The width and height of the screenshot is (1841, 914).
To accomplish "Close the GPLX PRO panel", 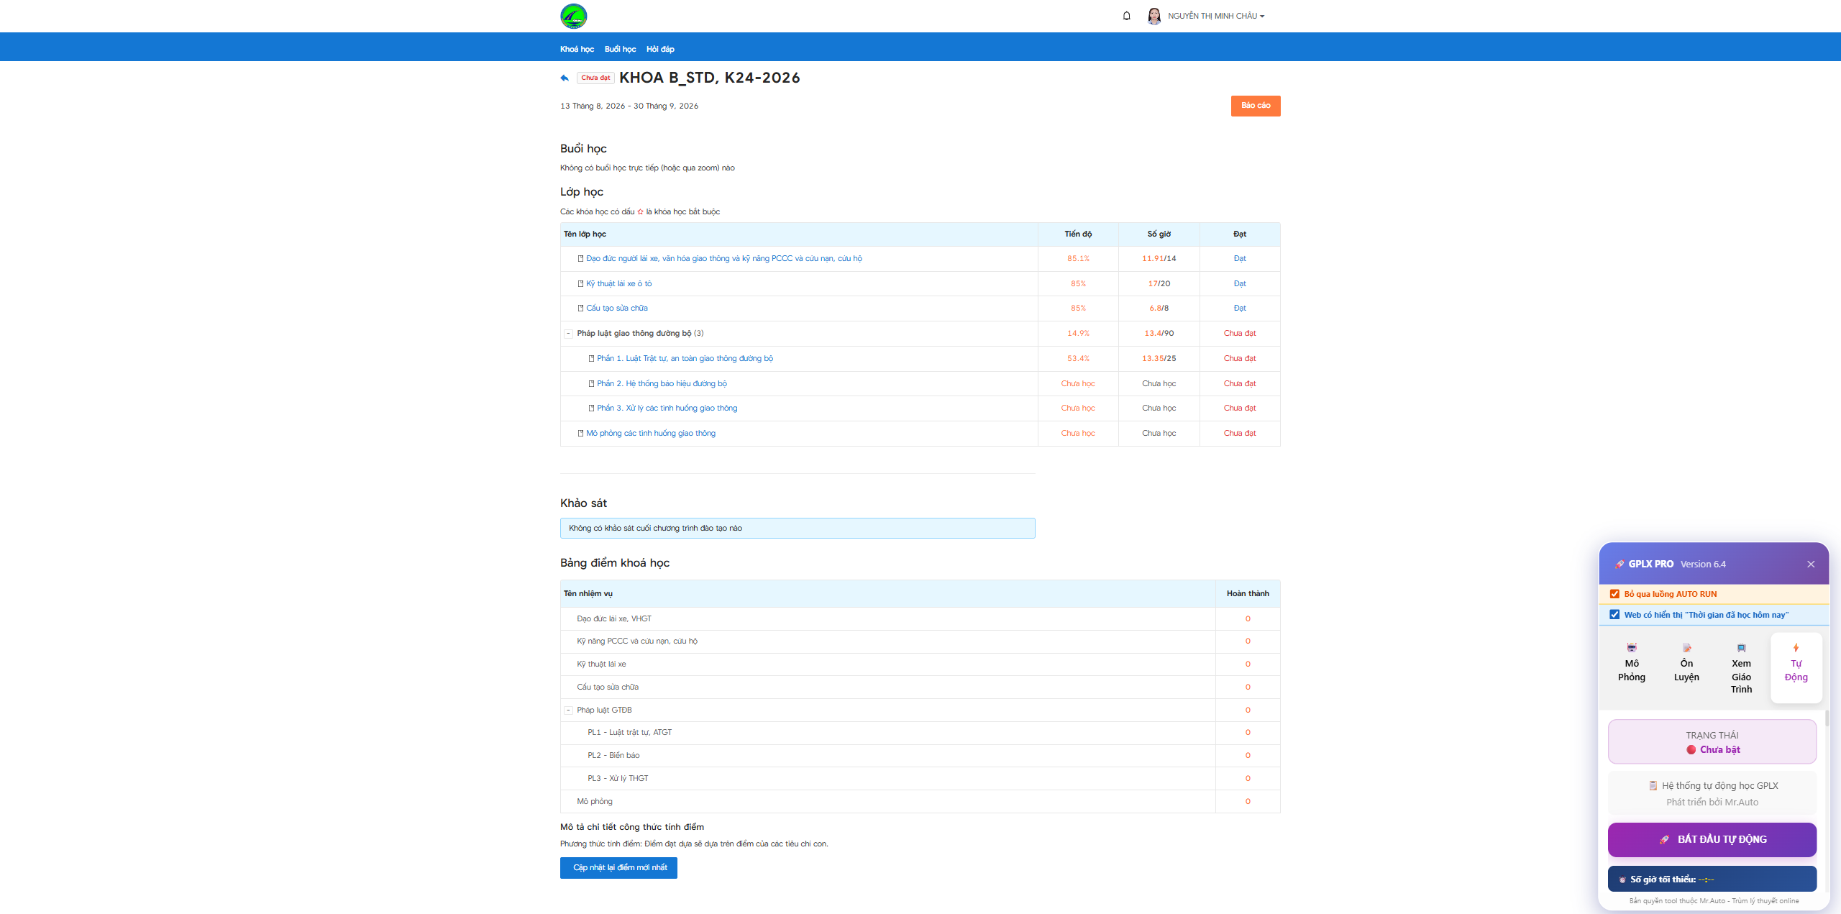I will click(1811, 565).
